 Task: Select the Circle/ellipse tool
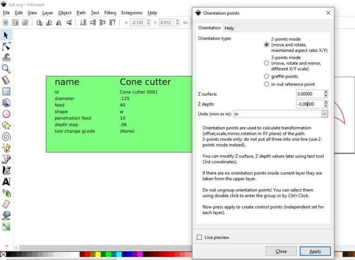[6, 114]
